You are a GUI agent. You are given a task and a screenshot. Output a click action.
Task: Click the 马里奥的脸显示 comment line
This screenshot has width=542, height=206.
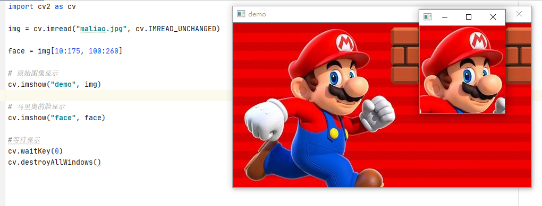[37, 106]
